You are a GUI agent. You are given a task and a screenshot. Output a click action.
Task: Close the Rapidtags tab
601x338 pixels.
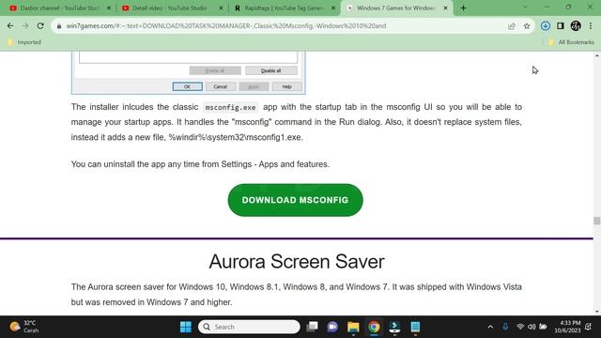[x=333, y=8]
